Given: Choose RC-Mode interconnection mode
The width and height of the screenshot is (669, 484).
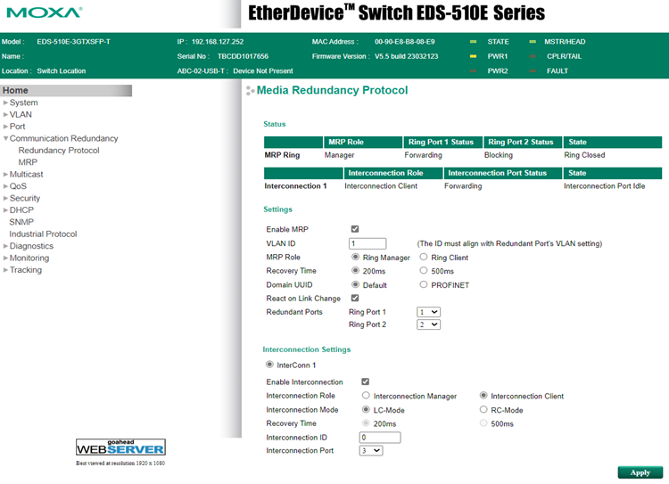Looking at the screenshot, I should [x=483, y=409].
